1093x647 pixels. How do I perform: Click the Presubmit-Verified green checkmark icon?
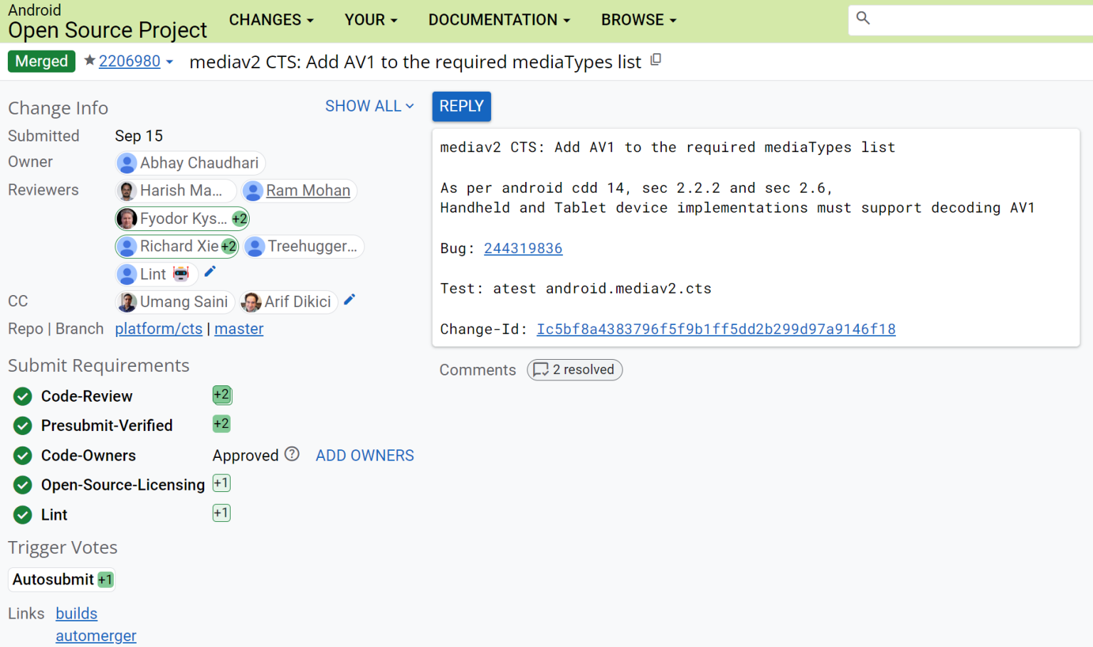tap(23, 426)
